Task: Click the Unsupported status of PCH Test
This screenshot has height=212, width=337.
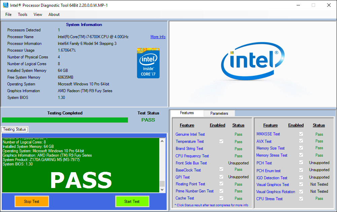Action: coord(319,163)
